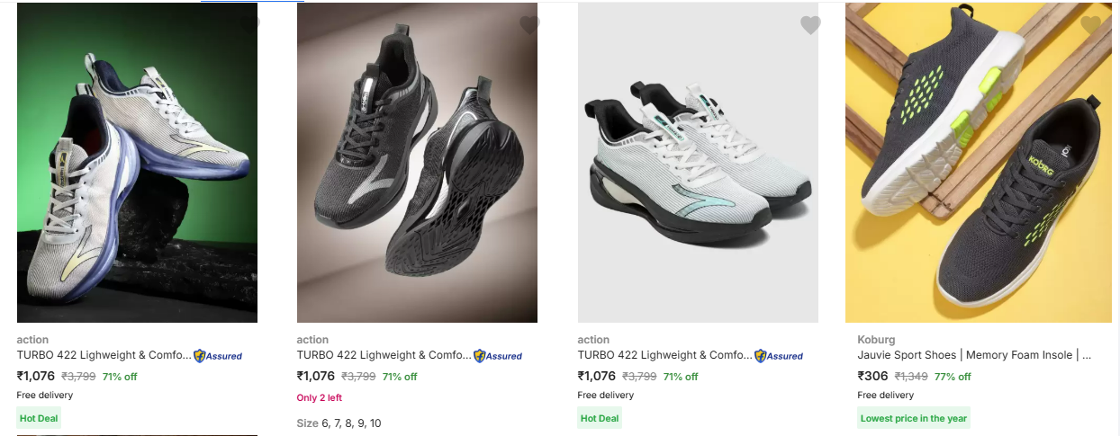1120x436 pixels.
Task: Open the white and black shoe image
Action: 698,163
